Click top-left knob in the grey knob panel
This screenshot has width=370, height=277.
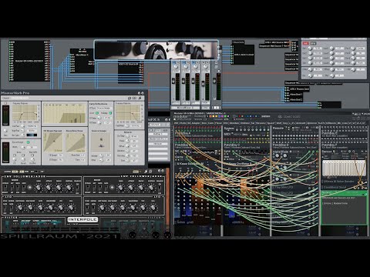[310, 48]
